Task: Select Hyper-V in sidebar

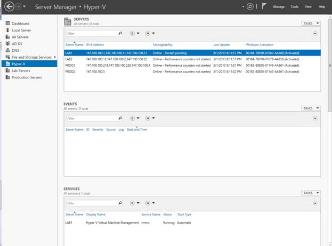Action: [29, 64]
